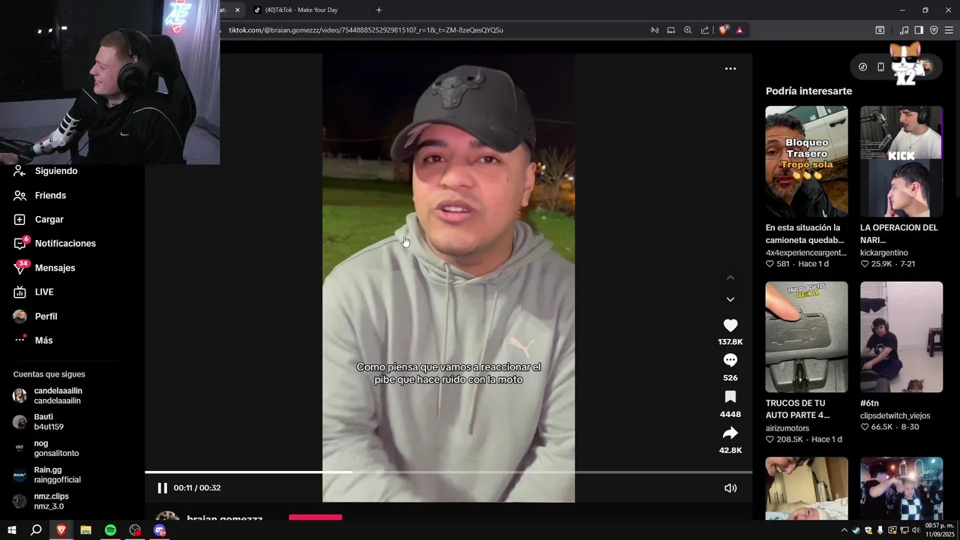
Task: Click the browser zoom magnifier icon
Action: point(688,30)
